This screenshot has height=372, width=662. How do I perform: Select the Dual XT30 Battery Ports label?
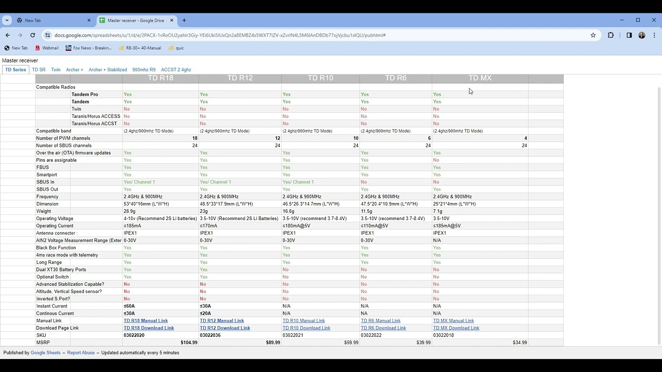(61, 270)
